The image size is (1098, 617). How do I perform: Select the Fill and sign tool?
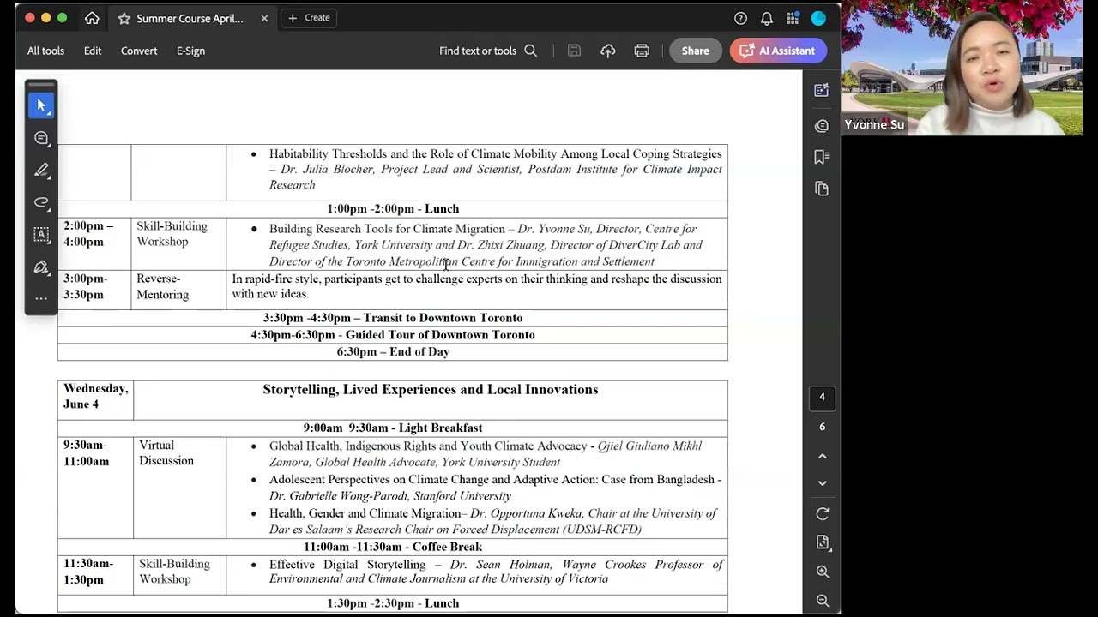(41, 267)
